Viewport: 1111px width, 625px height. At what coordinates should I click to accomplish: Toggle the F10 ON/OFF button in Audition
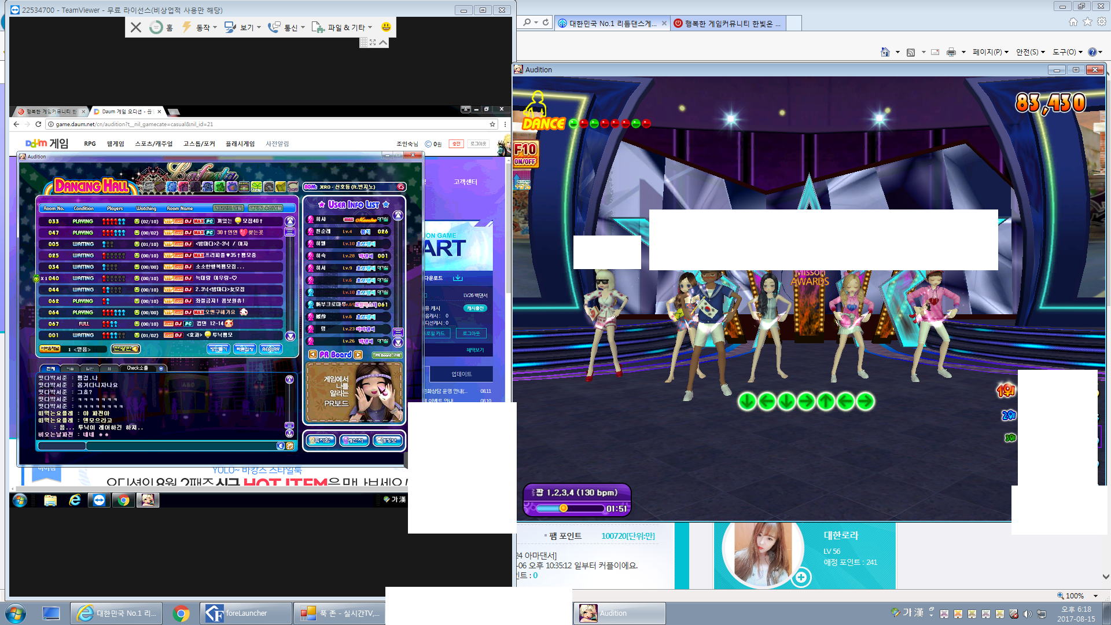(525, 154)
